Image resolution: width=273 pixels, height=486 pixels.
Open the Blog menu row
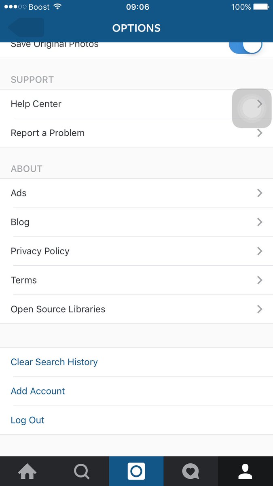click(x=136, y=222)
